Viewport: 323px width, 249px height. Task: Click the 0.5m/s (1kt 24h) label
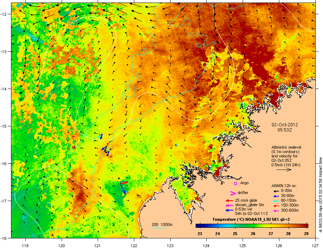coord(286,165)
